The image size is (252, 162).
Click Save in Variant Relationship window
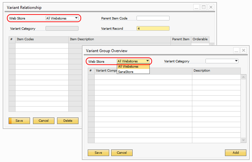(19, 121)
